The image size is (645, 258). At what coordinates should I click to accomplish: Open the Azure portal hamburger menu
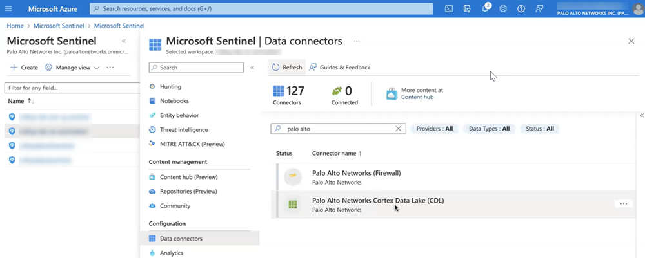click(x=9, y=8)
